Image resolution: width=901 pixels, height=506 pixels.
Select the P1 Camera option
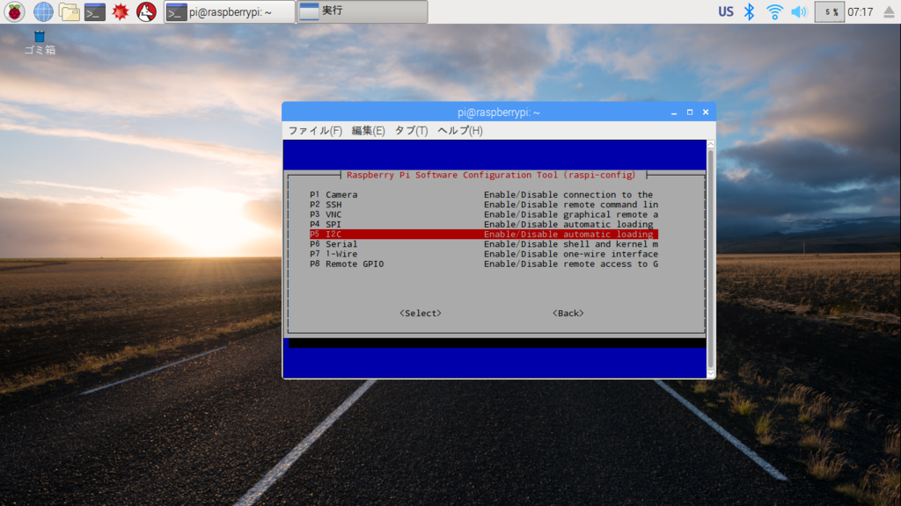click(x=484, y=194)
